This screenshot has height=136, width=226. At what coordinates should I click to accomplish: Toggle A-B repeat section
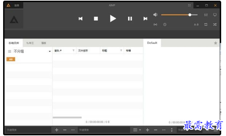coord(196,25)
